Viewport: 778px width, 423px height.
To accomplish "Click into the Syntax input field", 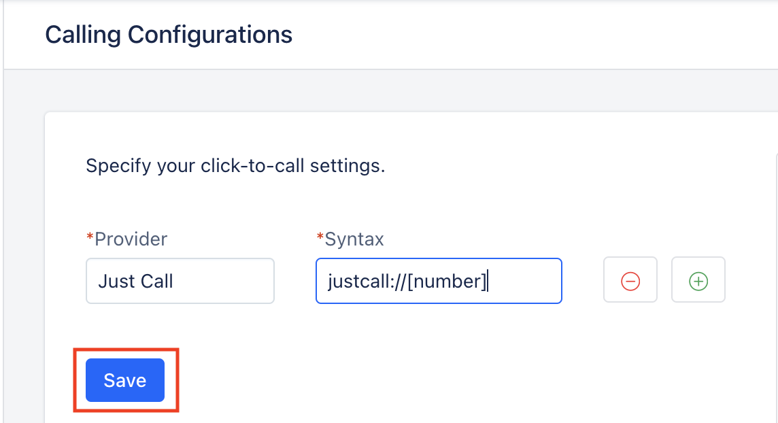I will point(439,281).
